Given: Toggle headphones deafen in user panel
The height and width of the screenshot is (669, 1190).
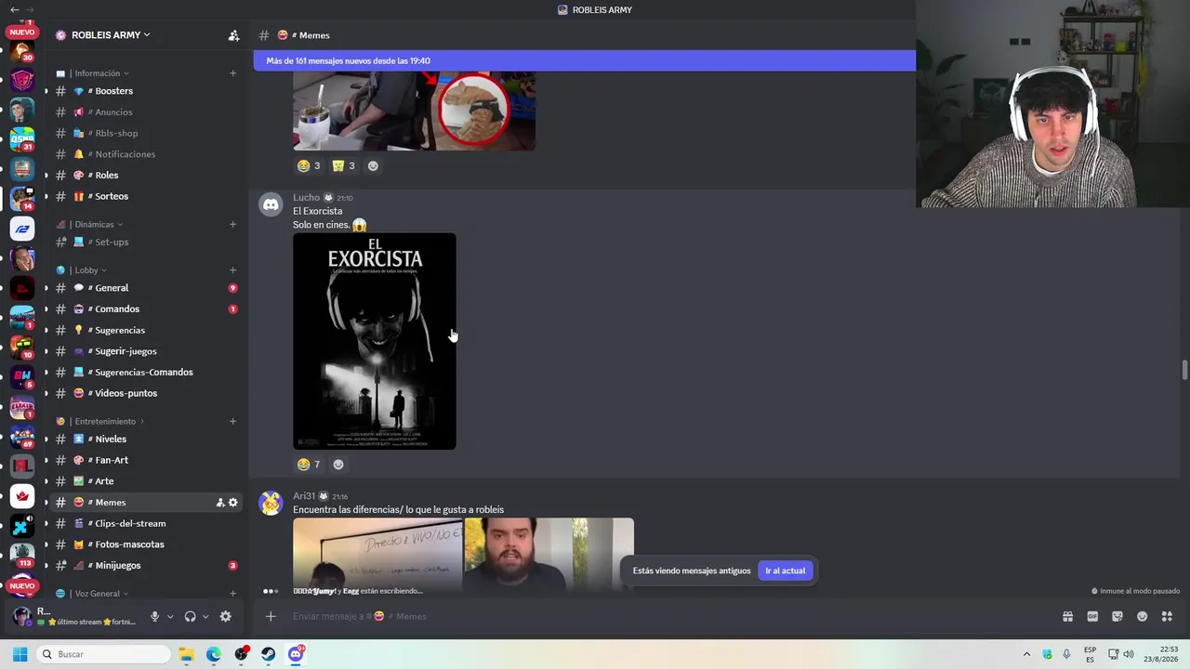Looking at the screenshot, I should [190, 616].
